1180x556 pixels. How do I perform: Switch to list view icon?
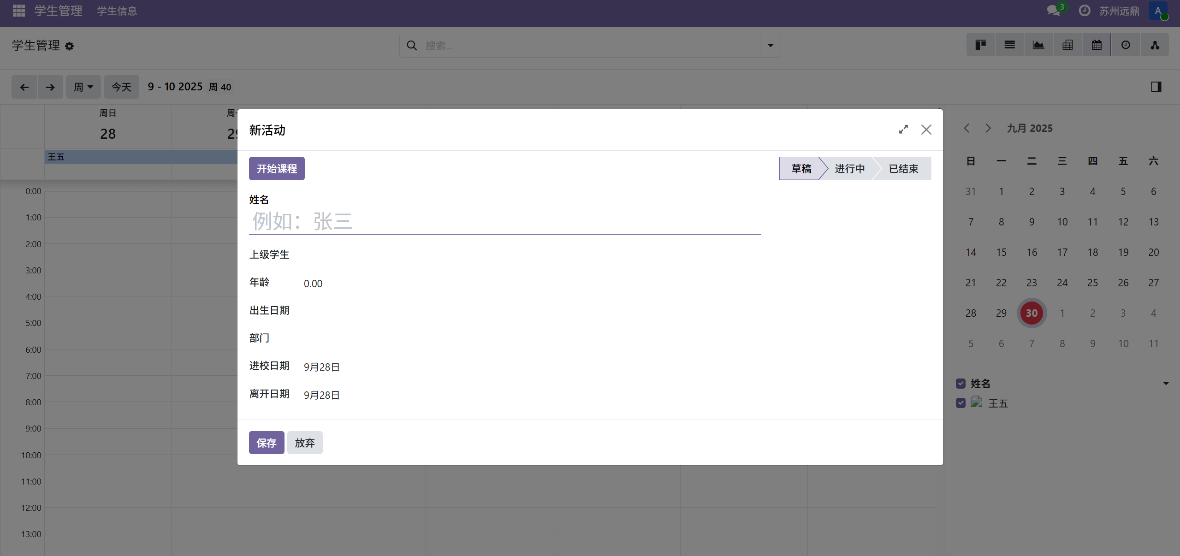(1009, 45)
